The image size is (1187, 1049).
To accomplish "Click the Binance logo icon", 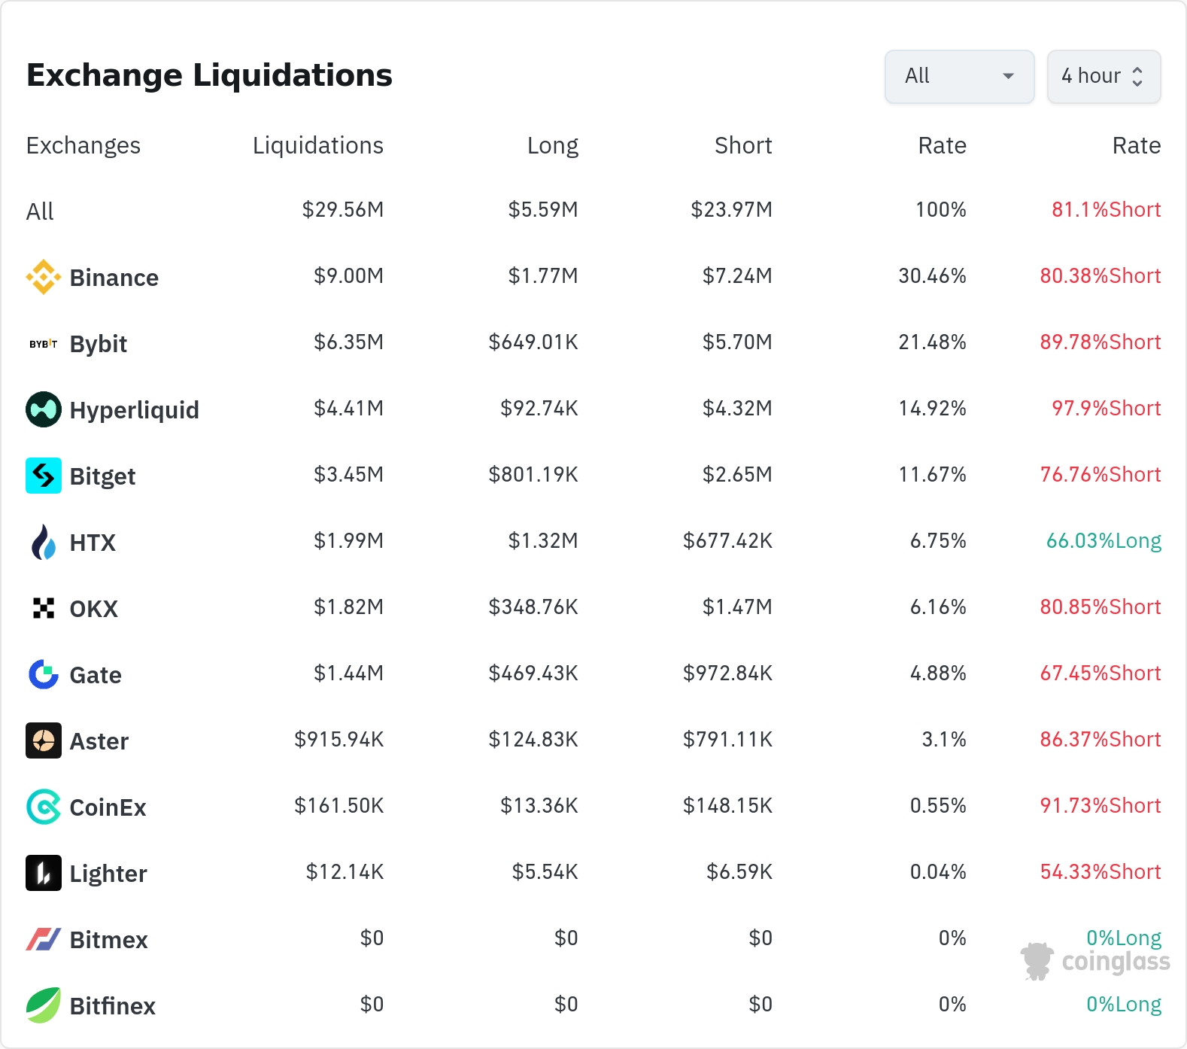I will point(44,277).
